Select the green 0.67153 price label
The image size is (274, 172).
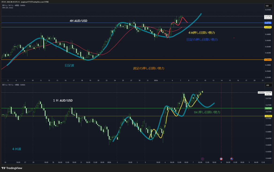268,108
